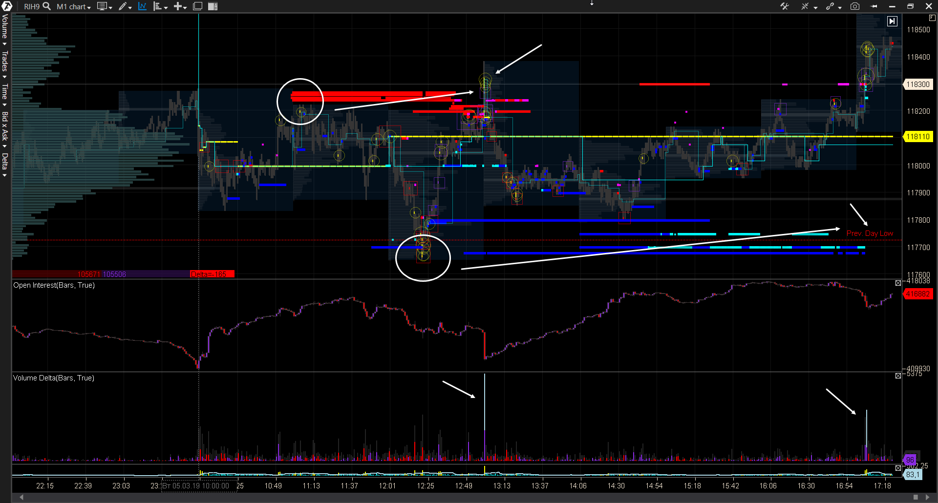Open instrument search next to RIH9
The height and width of the screenshot is (503, 938).
pyautogui.click(x=47, y=6)
